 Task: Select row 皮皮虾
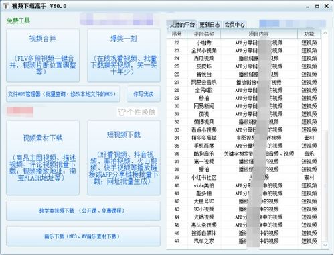click(x=244, y=66)
